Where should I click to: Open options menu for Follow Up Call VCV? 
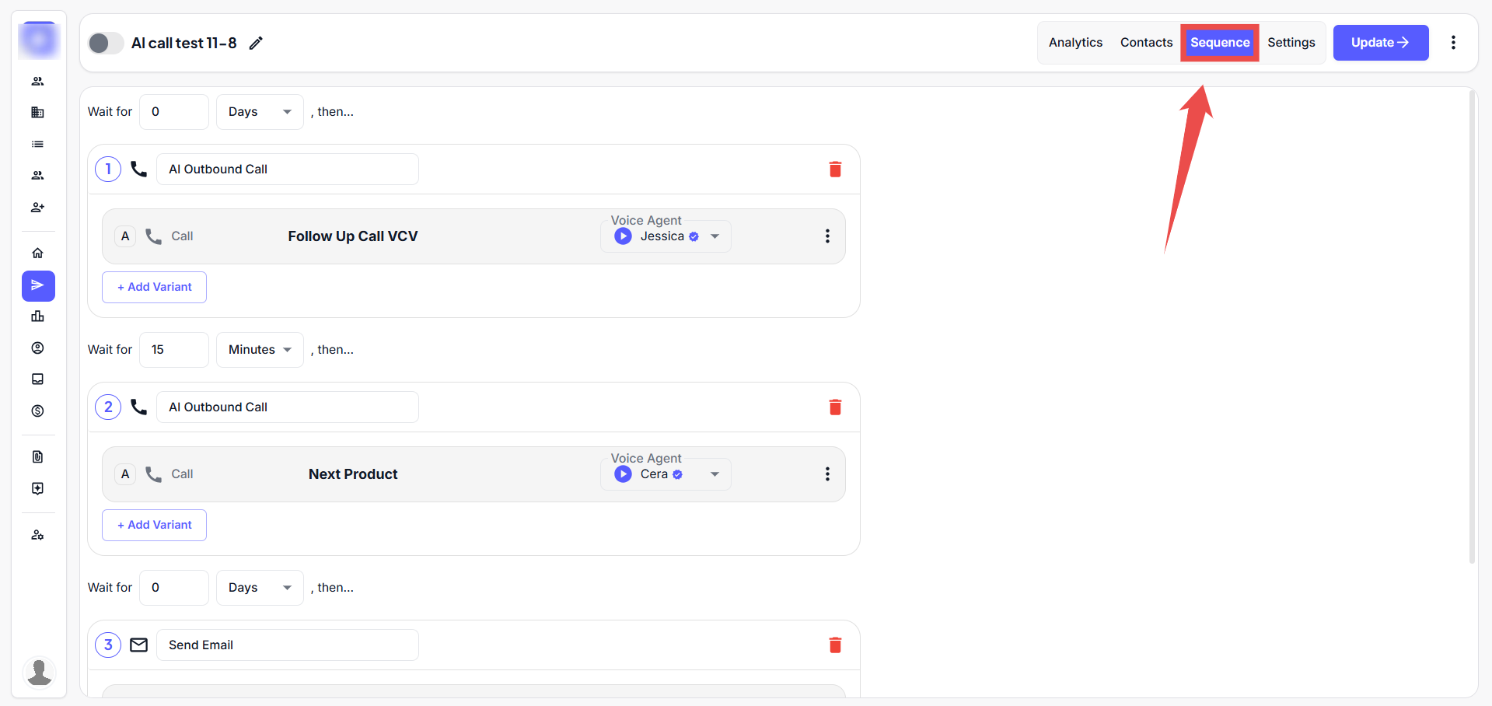(827, 236)
